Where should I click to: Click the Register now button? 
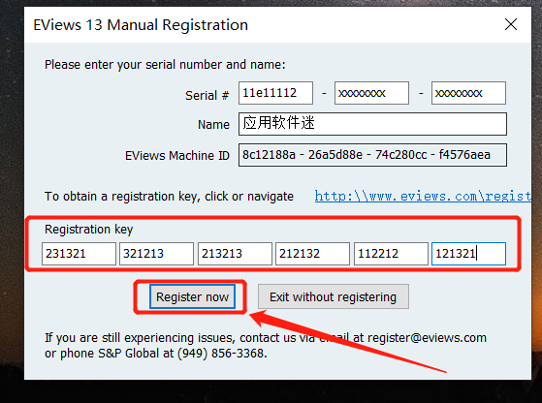[x=192, y=296]
